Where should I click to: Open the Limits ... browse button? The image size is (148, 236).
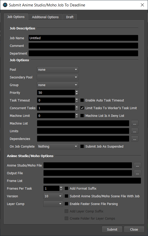point(135,131)
